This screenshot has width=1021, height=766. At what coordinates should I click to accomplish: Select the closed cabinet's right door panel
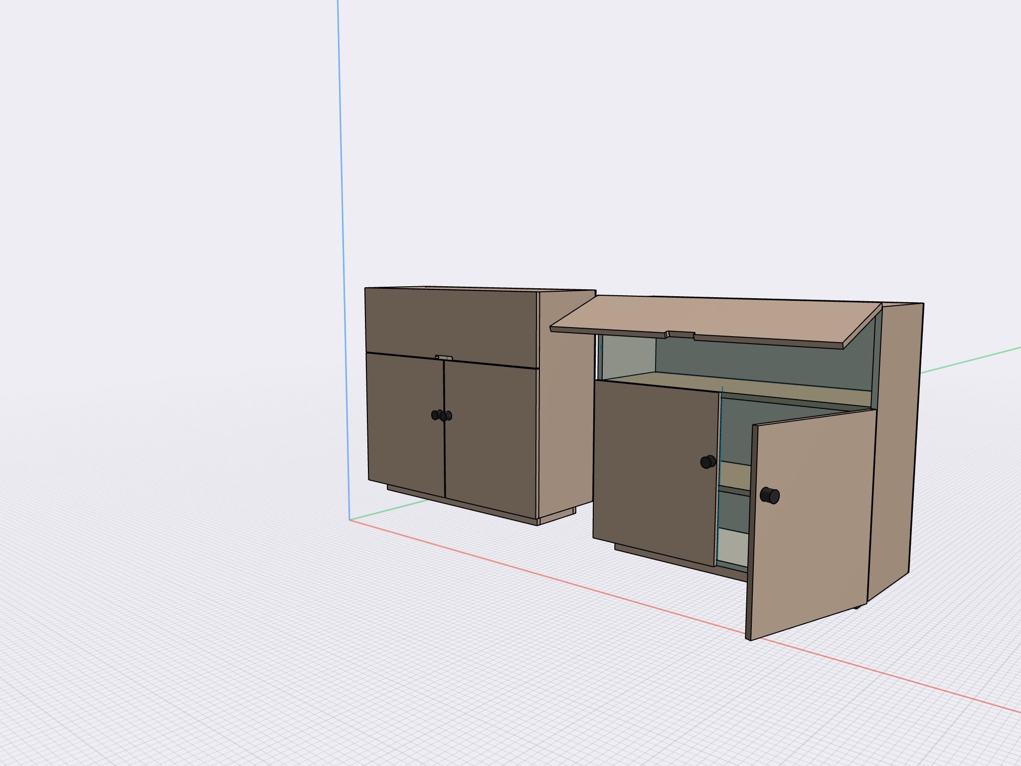point(491,439)
